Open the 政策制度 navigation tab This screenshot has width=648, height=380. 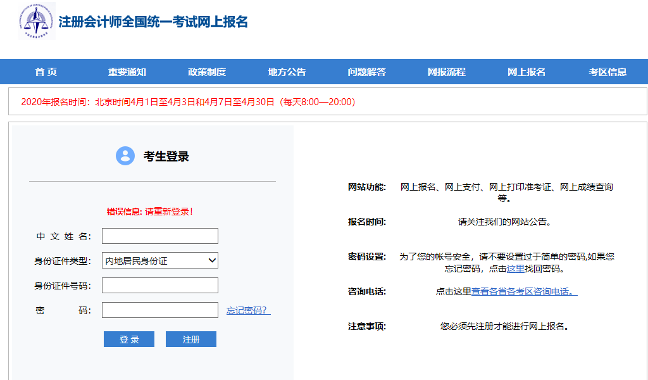coord(207,72)
